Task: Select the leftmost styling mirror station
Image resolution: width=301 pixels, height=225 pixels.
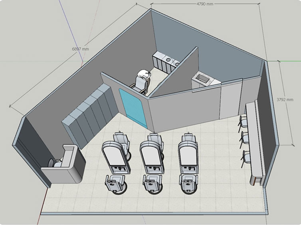Action: click(117, 157)
